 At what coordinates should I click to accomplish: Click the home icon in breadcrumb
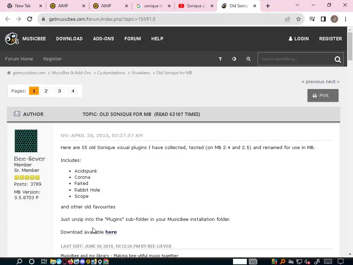pos(9,73)
